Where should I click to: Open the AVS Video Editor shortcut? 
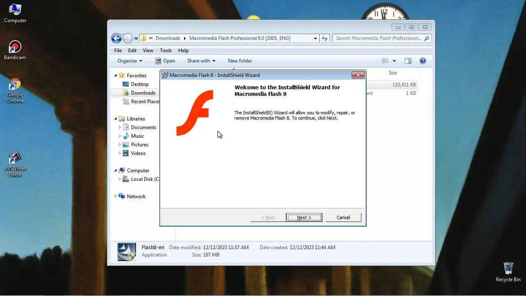coord(15,164)
